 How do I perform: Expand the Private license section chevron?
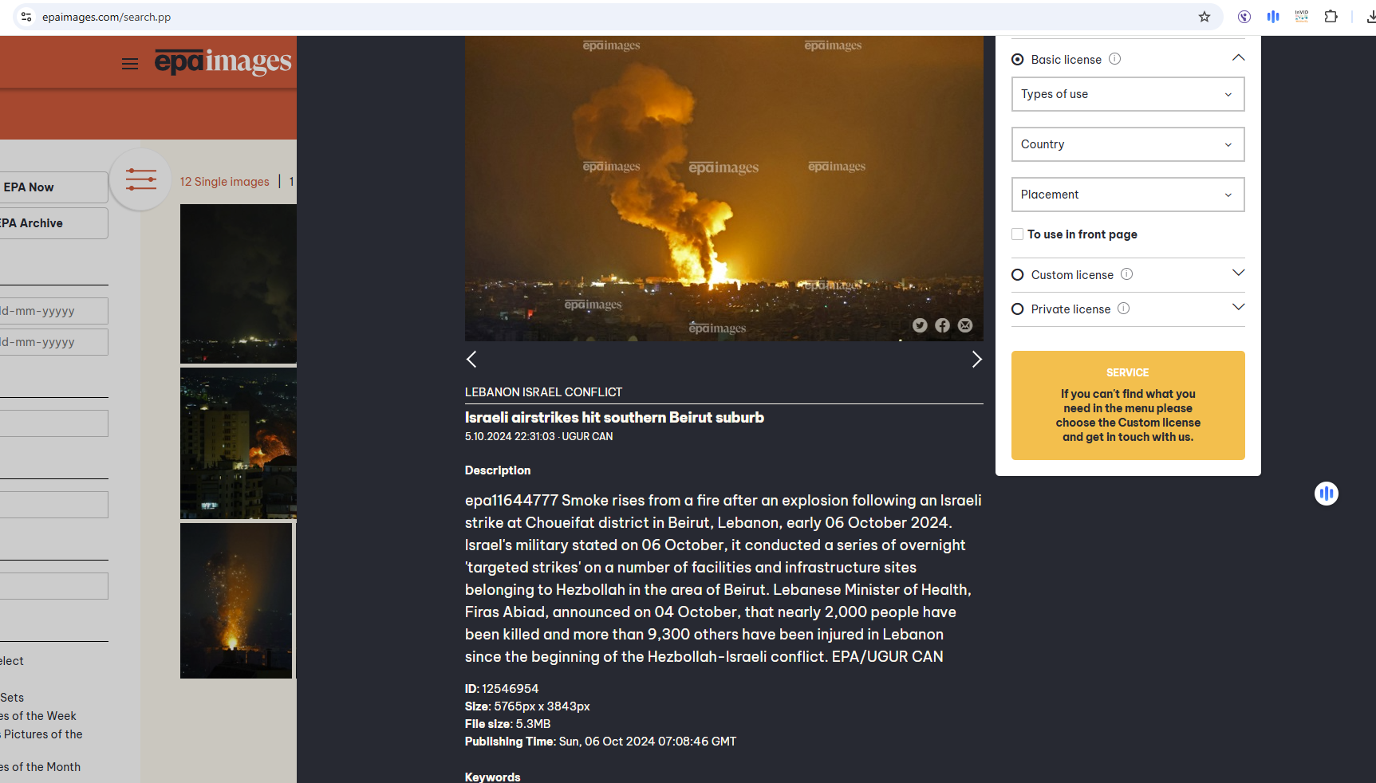(x=1238, y=307)
